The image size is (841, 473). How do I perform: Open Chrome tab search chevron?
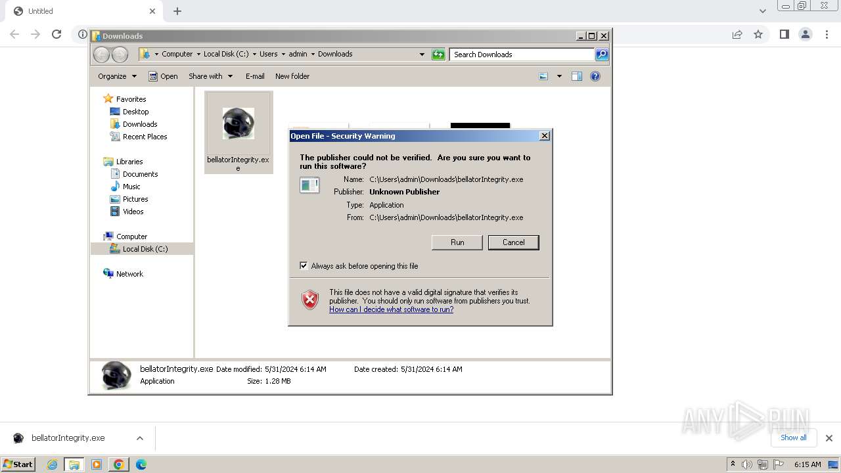point(762,11)
